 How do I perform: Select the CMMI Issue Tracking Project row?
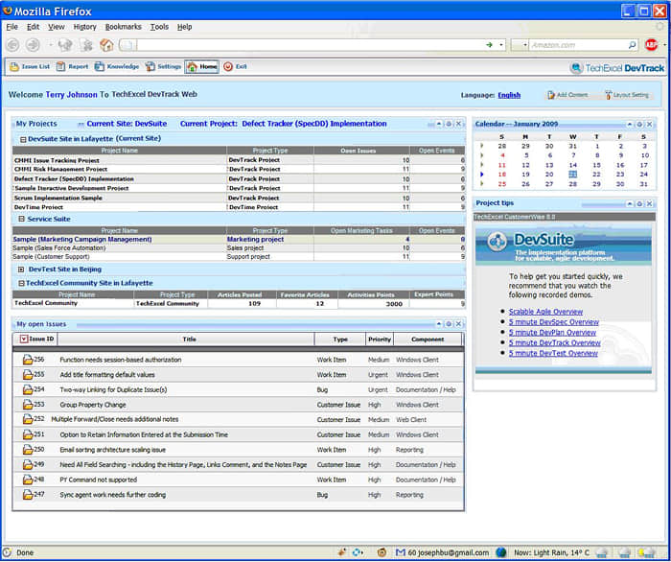pyautogui.click(x=239, y=160)
